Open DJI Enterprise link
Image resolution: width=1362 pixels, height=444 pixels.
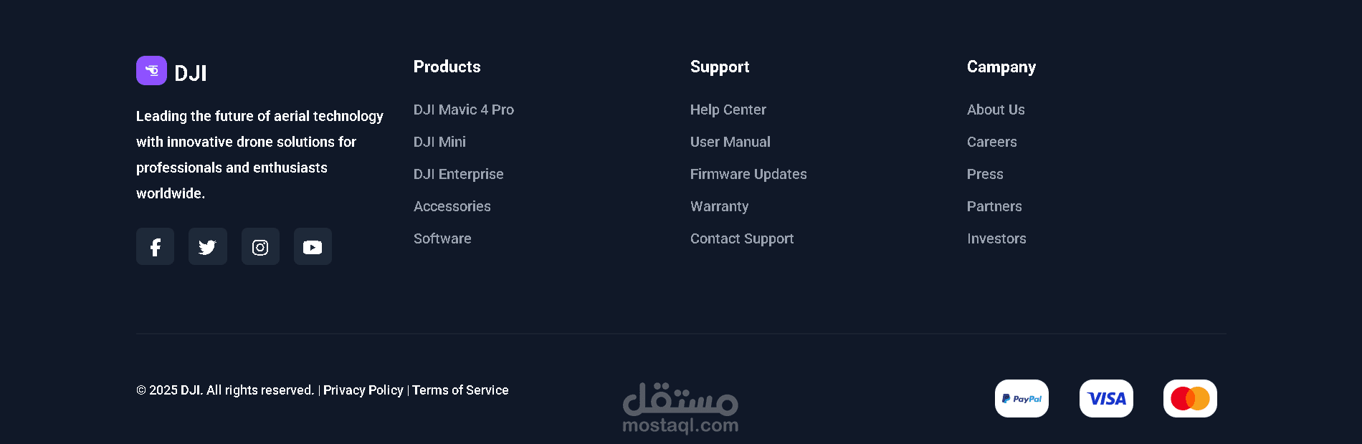pos(458,174)
